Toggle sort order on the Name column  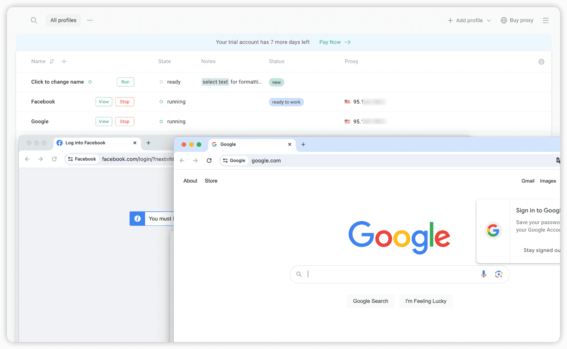coord(52,61)
